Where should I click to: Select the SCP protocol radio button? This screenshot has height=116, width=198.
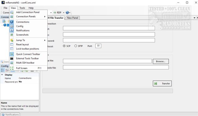click(x=64, y=46)
